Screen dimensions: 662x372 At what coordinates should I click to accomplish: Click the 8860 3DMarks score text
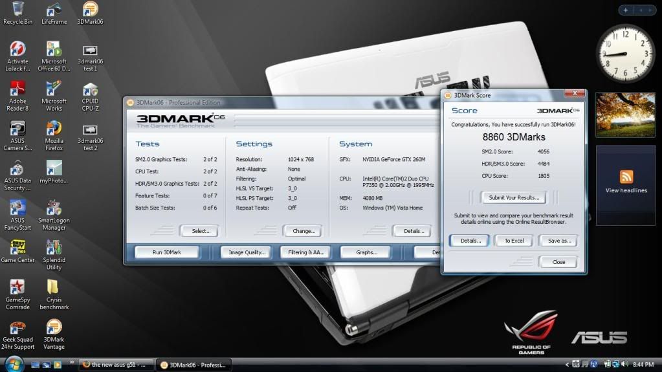(x=514, y=137)
